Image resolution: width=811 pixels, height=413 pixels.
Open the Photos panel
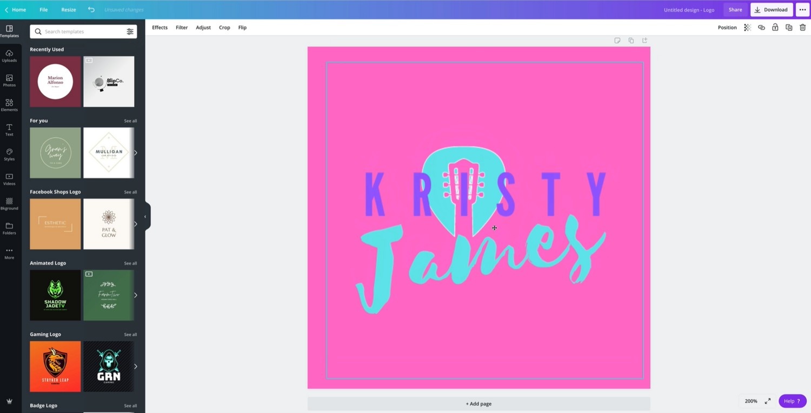(9, 81)
